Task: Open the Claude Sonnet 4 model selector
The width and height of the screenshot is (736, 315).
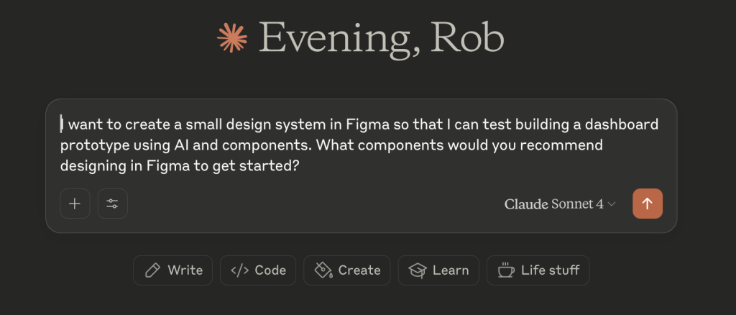Action: point(553,204)
